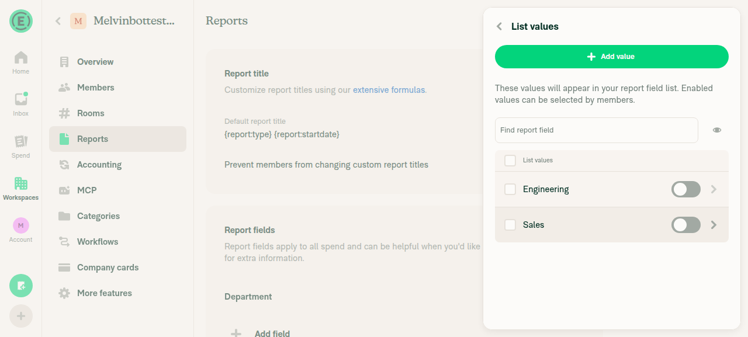Click the workspace avatar letter M
Viewport: 748px width, 337px height.
(x=78, y=21)
